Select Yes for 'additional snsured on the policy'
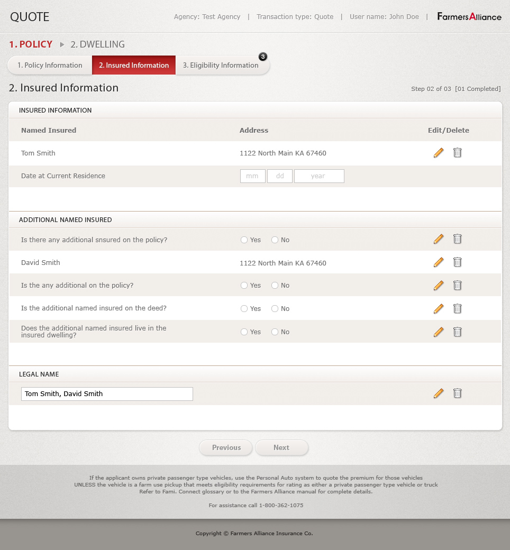 point(244,240)
